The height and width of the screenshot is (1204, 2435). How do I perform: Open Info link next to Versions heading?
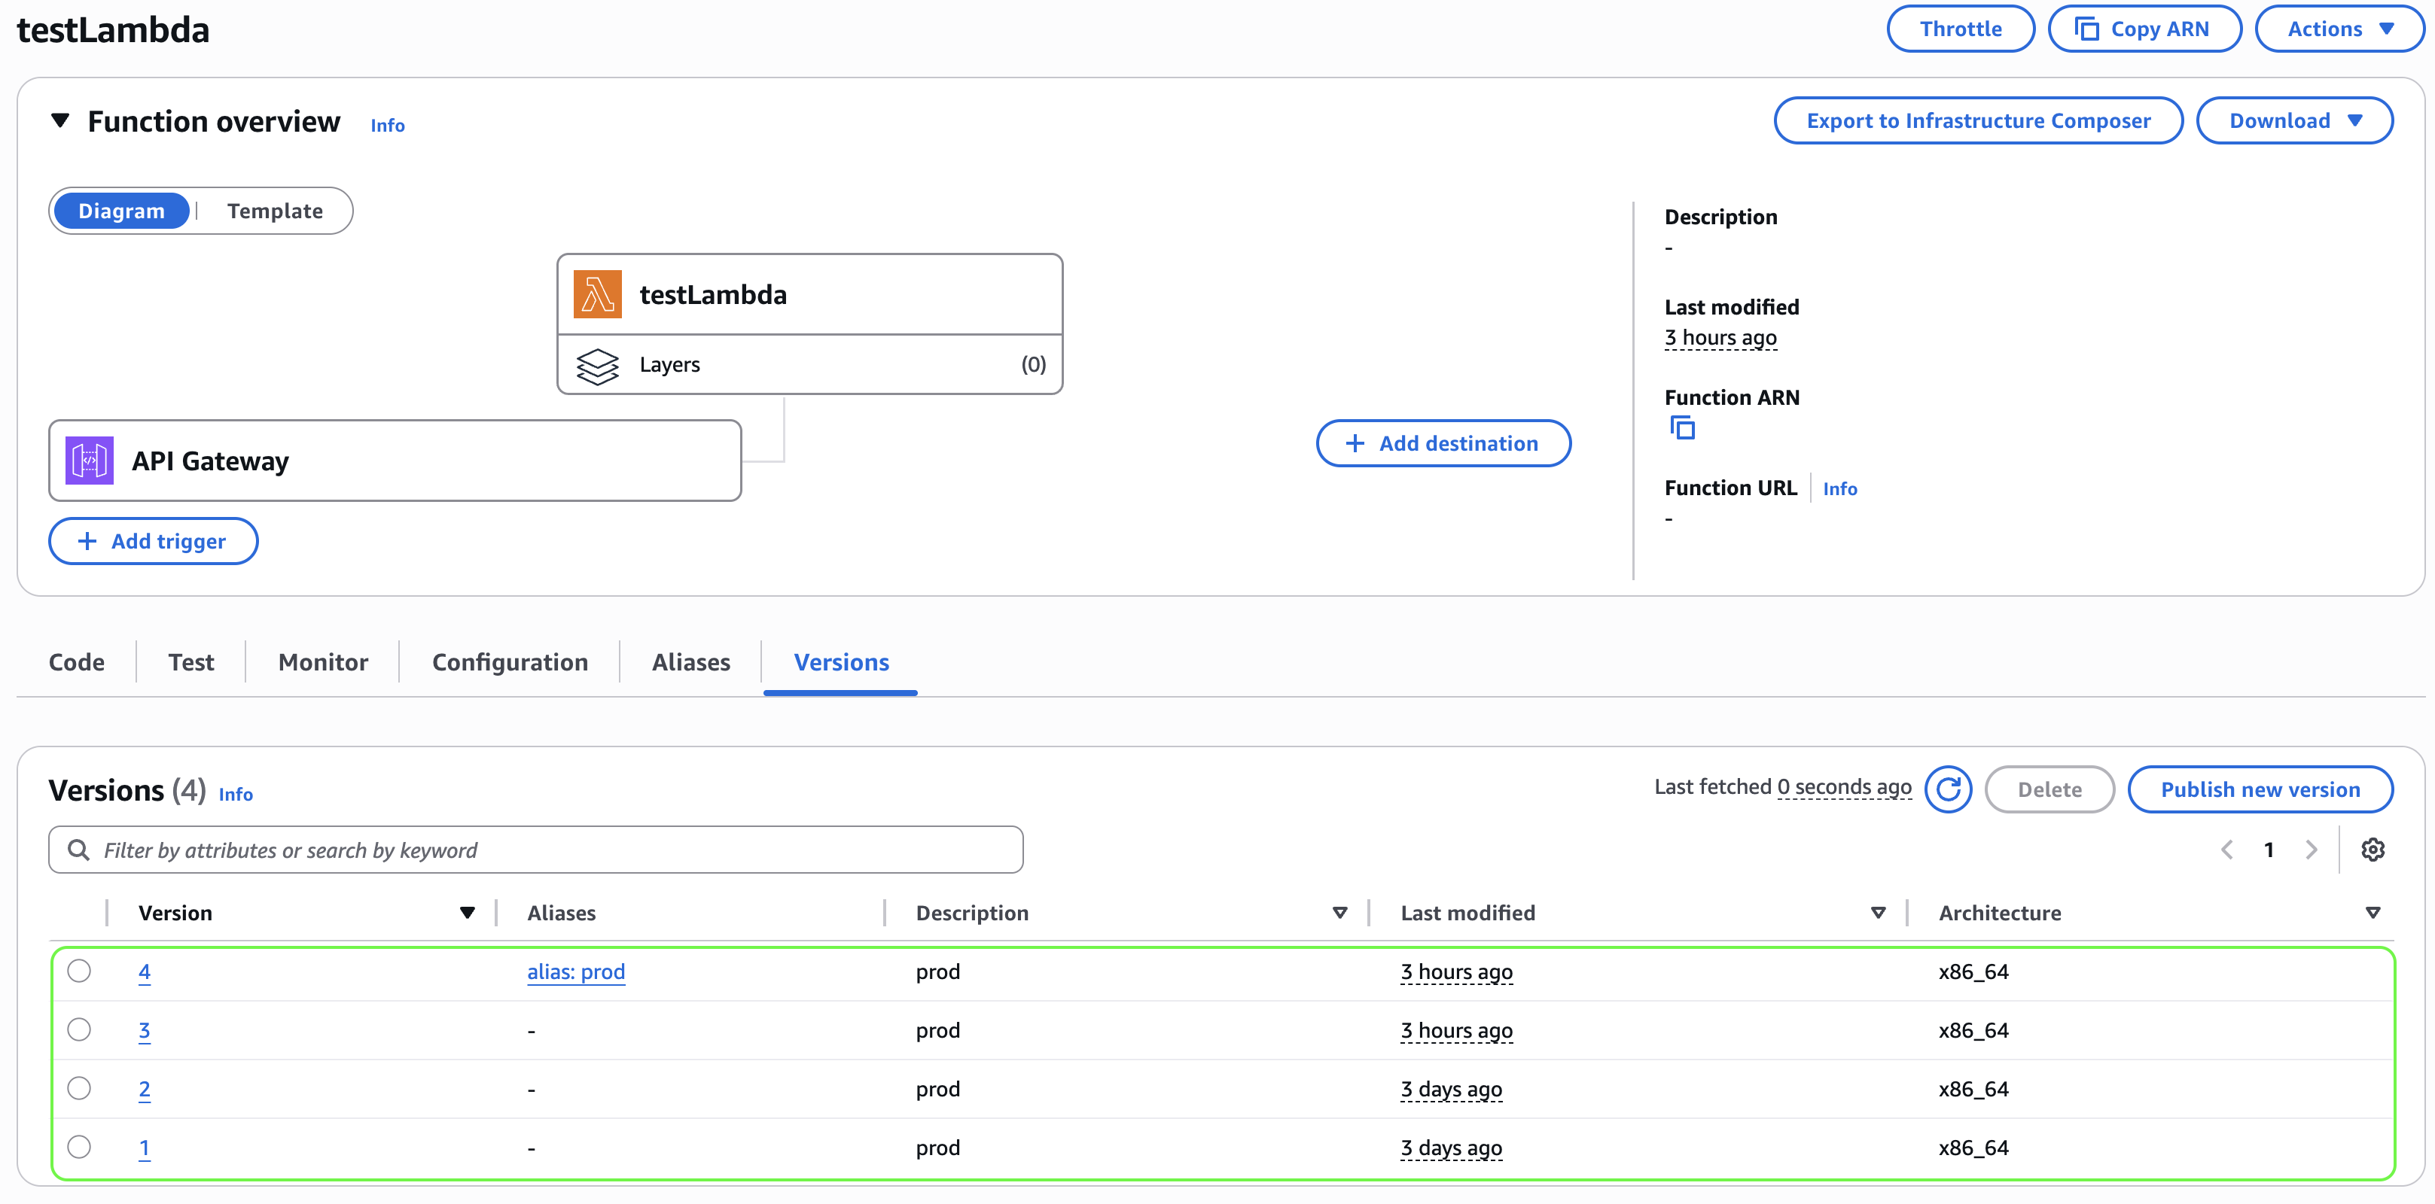pos(236,794)
